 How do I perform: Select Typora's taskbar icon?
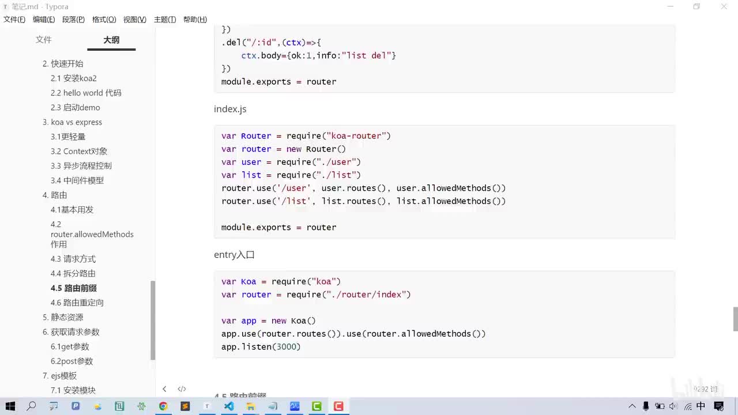[207, 406]
